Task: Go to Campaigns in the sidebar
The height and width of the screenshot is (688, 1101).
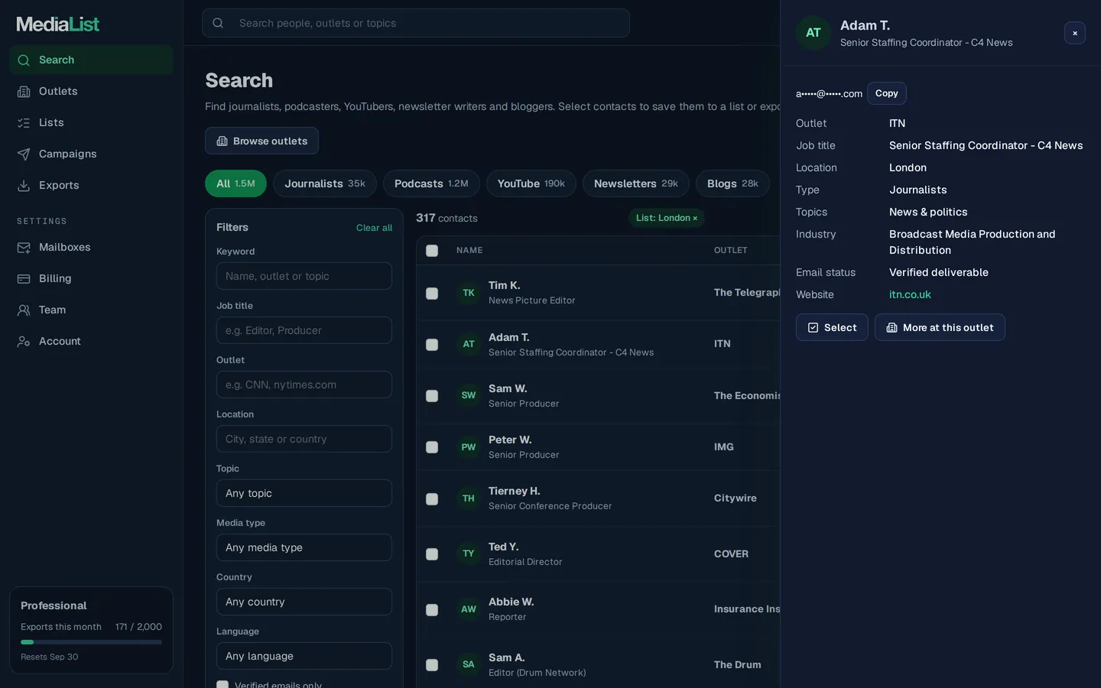Action: point(91,154)
